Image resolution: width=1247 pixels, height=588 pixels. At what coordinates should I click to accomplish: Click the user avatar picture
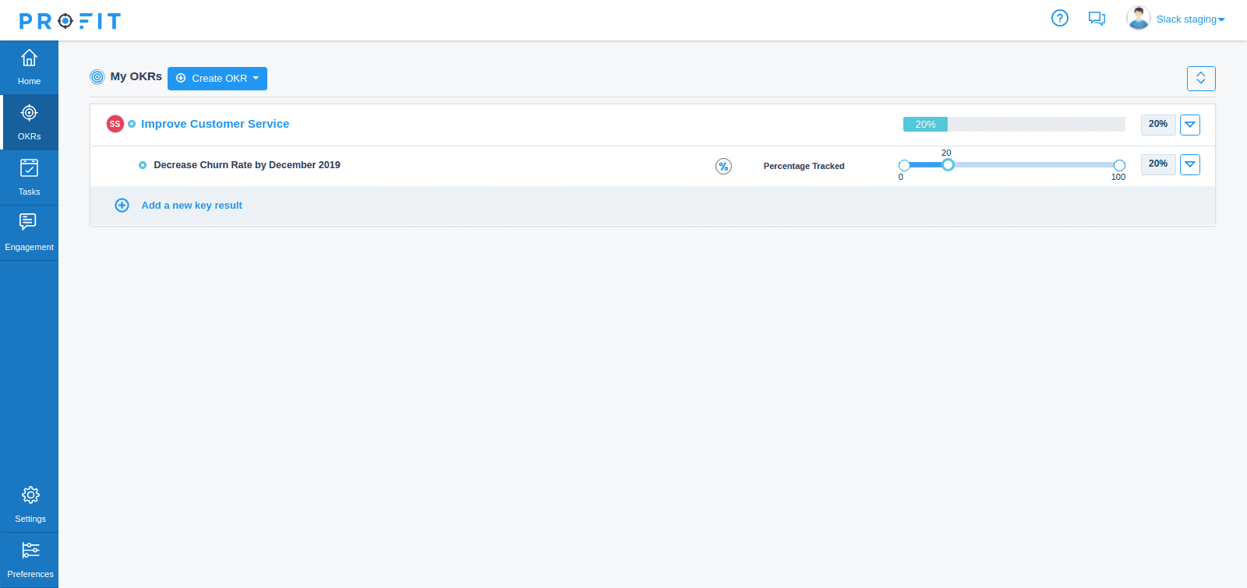[1139, 18]
